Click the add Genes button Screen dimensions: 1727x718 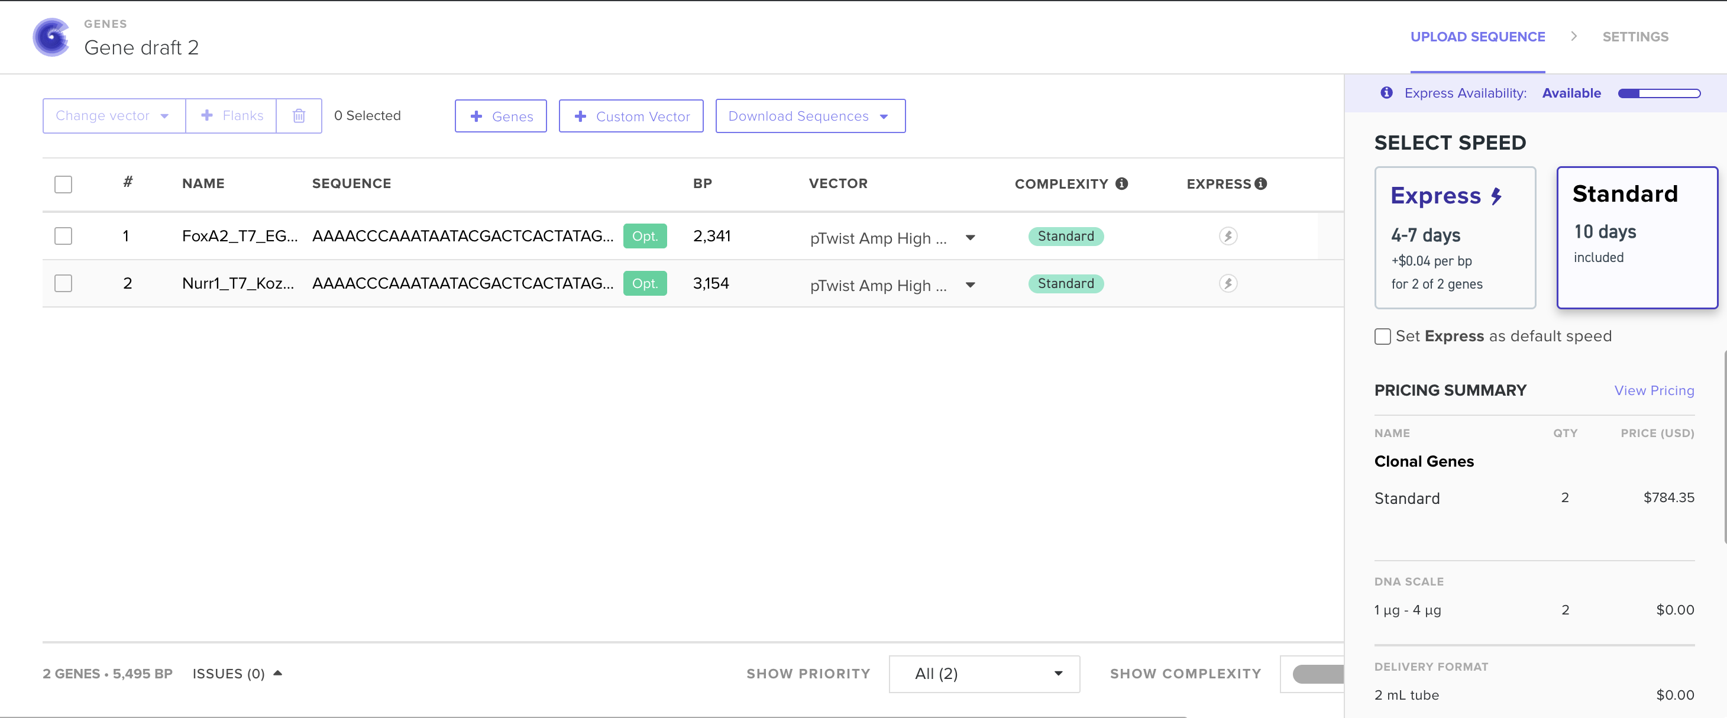[501, 116]
